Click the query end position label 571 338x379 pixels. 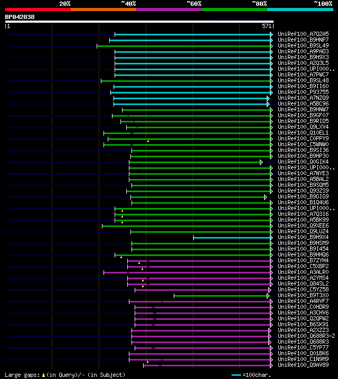(267, 26)
